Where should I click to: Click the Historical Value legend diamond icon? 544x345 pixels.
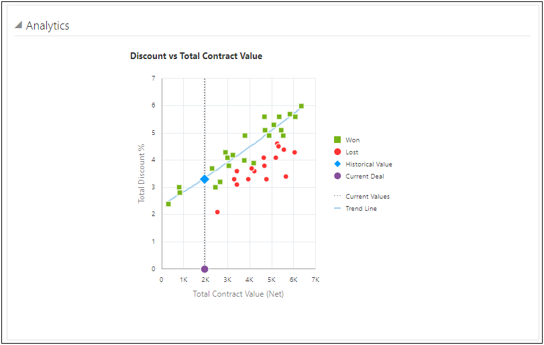point(337,164)
